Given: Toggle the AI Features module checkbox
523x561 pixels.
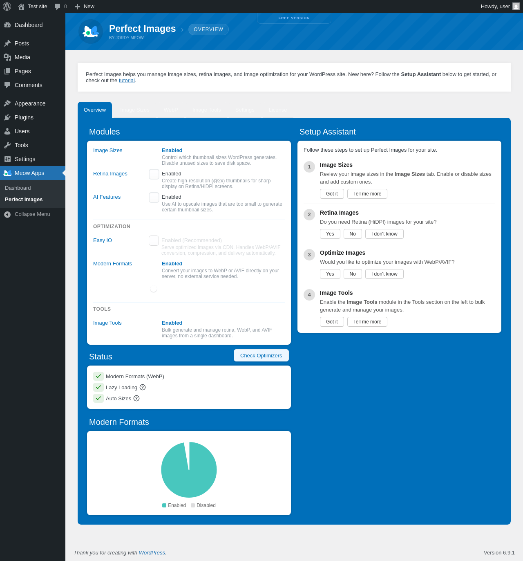Looking at the screenshot, I should (154, 197).
